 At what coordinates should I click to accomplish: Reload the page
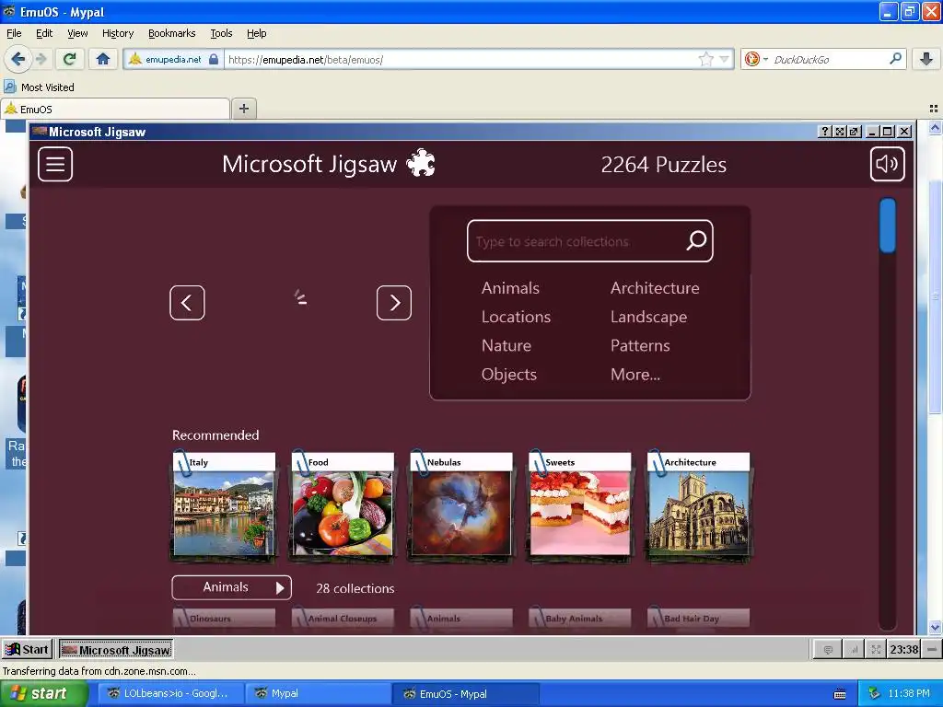70,59
